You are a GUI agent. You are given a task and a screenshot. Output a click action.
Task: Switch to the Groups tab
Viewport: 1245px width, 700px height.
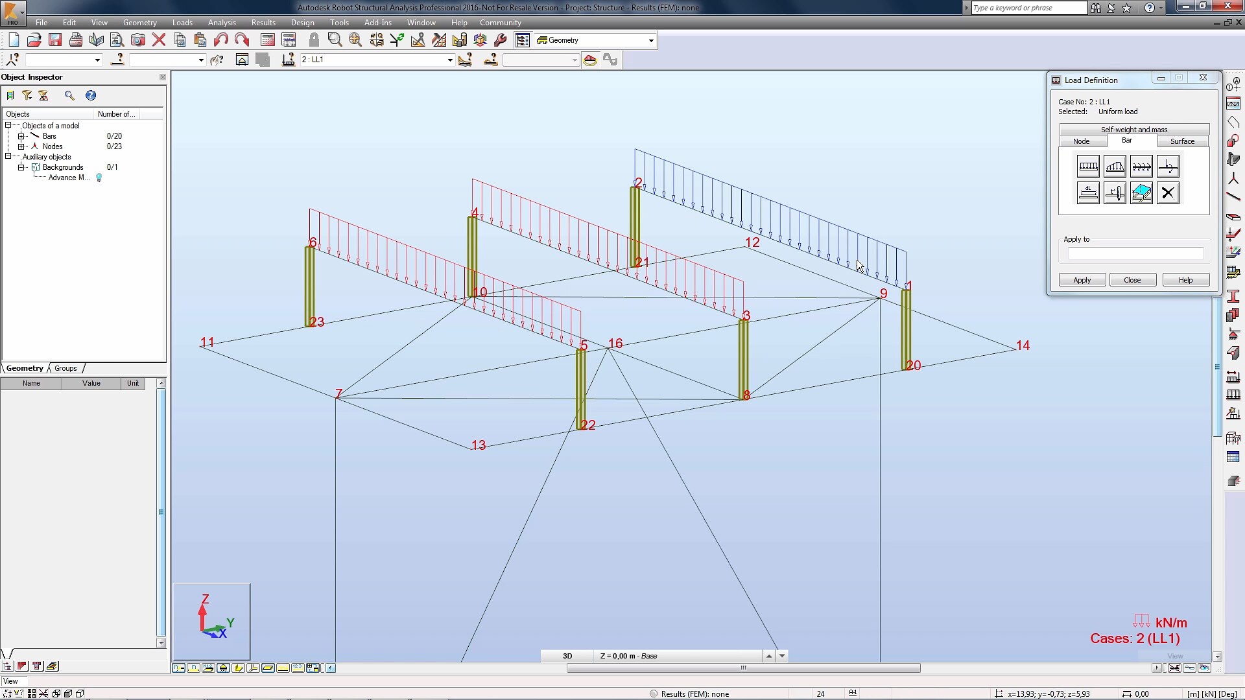[65, 368]
